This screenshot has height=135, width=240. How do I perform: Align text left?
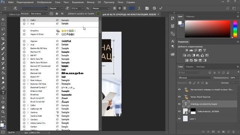[114, 8]
